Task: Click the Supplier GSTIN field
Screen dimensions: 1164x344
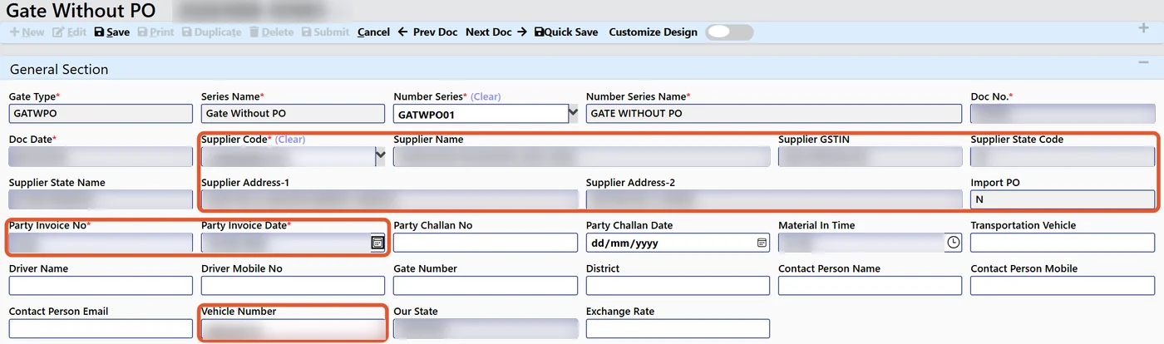Action: (870, 156)
